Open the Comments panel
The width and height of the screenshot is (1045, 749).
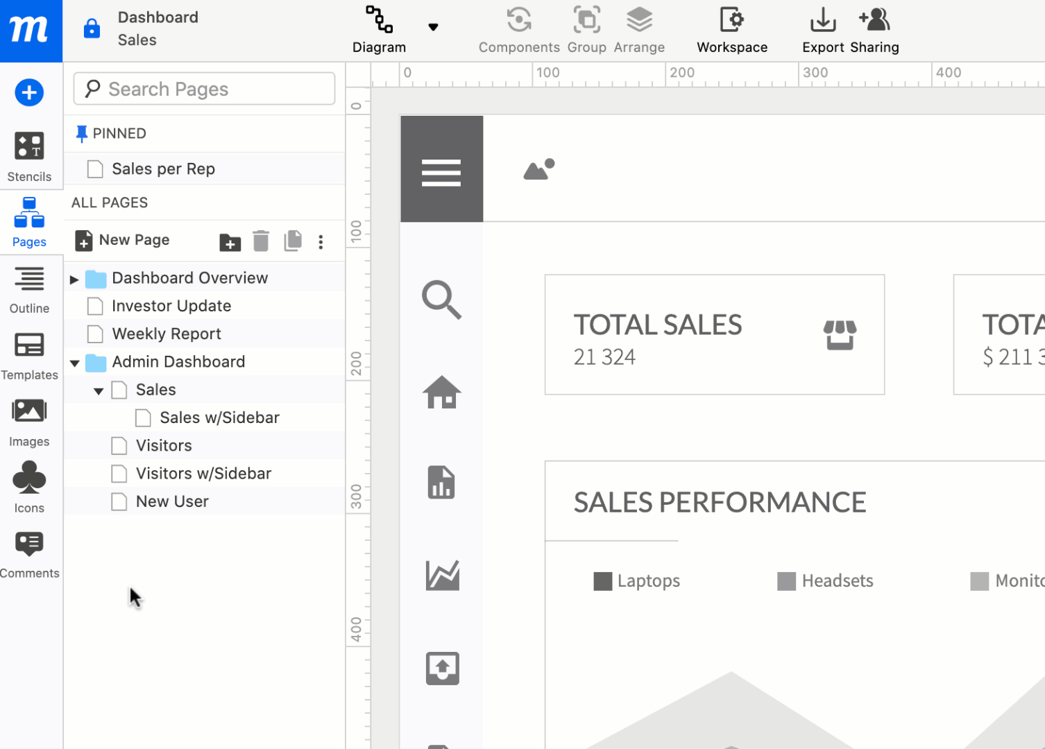tap(29, 554)
